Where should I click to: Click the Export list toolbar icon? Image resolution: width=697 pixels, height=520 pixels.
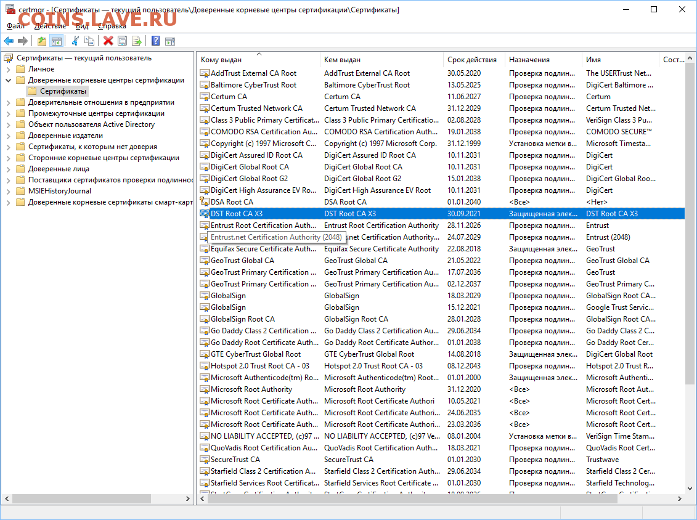pos(136,41)
